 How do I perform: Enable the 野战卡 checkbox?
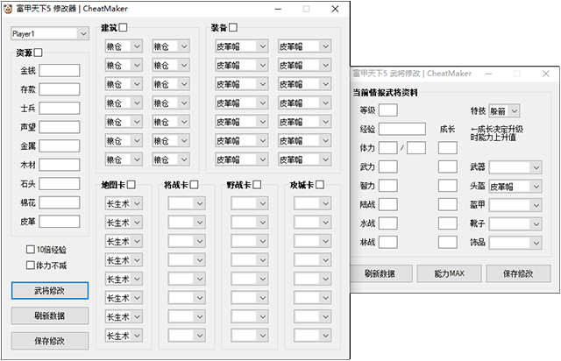point(257,185)
